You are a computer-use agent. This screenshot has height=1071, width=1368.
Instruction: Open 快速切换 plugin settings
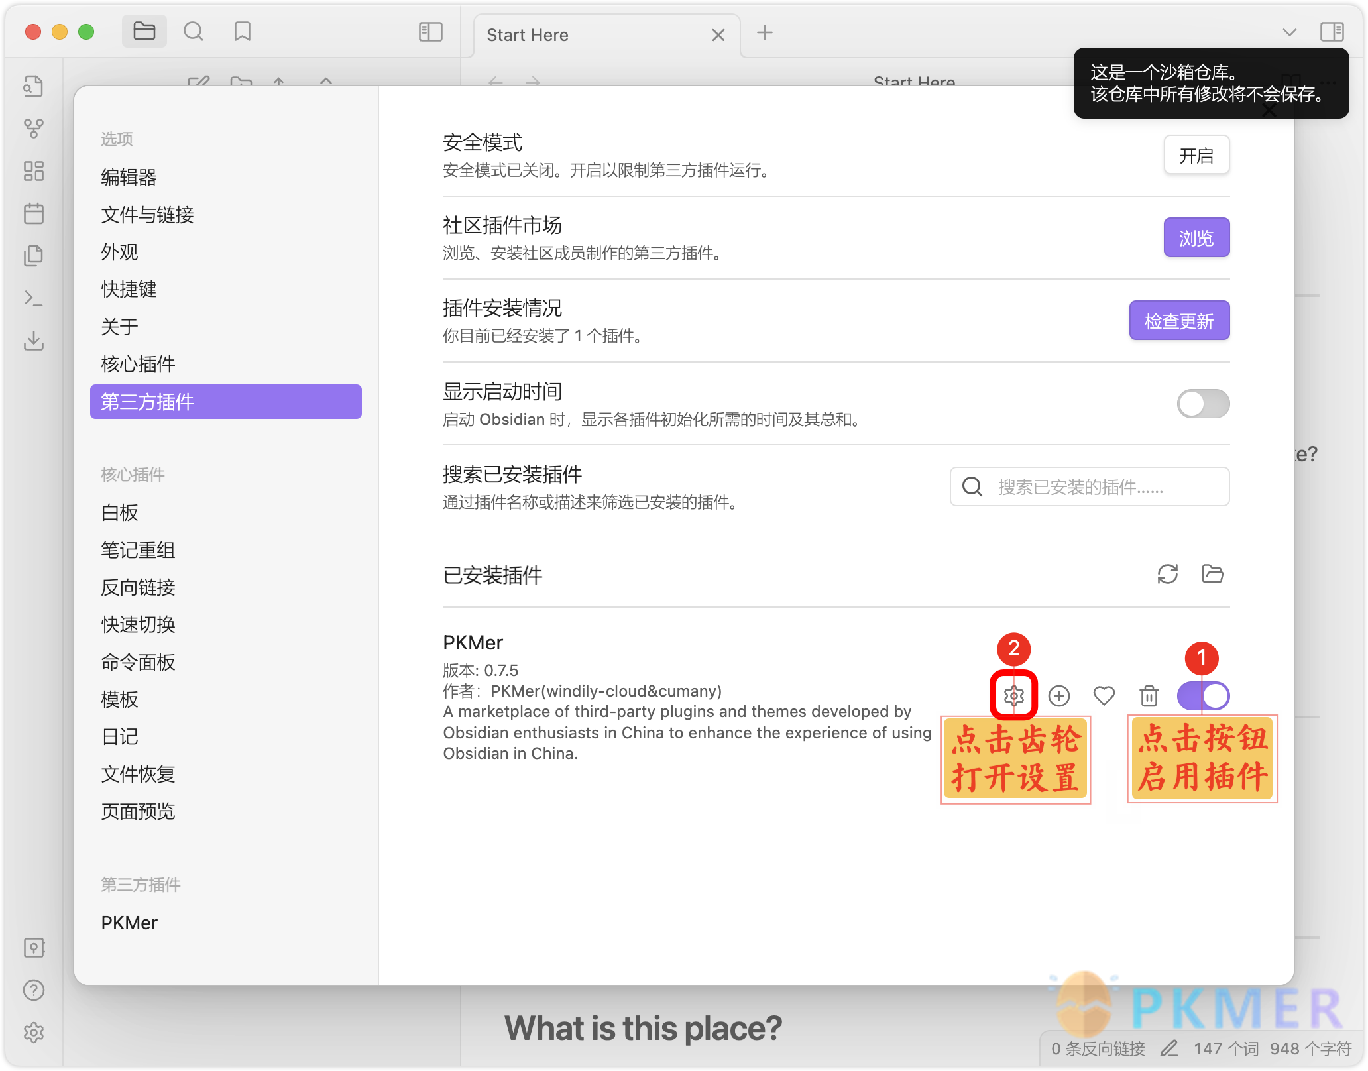point(225,624)
